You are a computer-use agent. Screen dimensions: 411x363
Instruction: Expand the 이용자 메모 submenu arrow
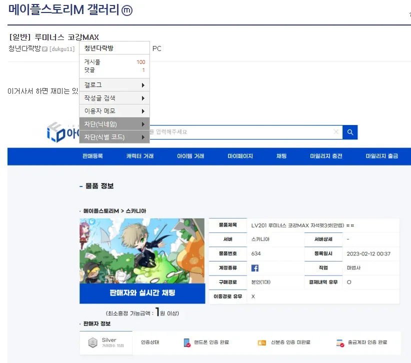point(143,111)
